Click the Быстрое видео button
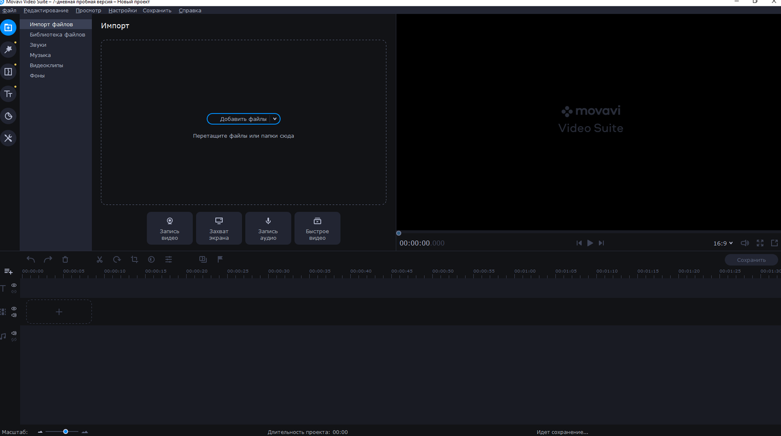This screenshot has width=781, height=436. (x=318, y=228)
